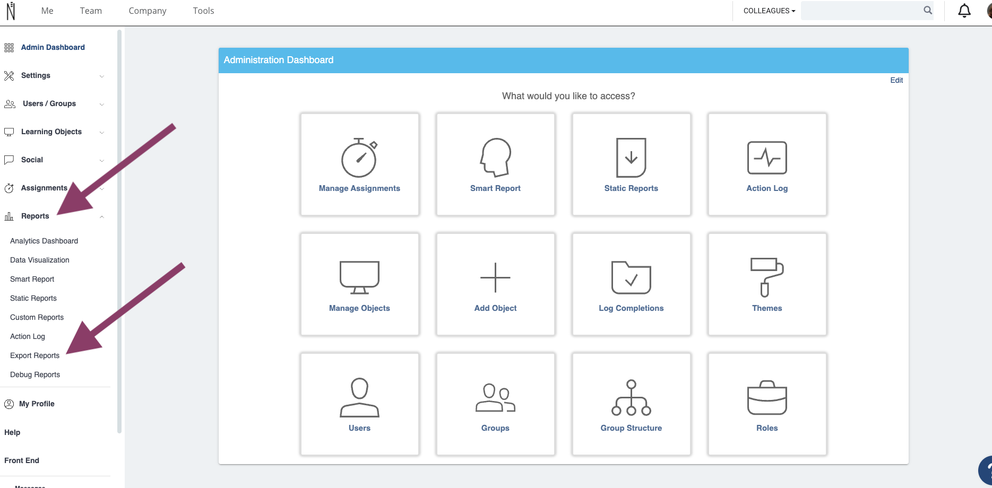Expand the Social section chevron
Image resolution: width=992 pixels, height=488 pixels.
(101, 161)
